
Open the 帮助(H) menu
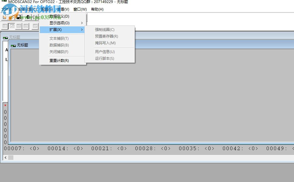pyautogui.click(x=96, y=9)
